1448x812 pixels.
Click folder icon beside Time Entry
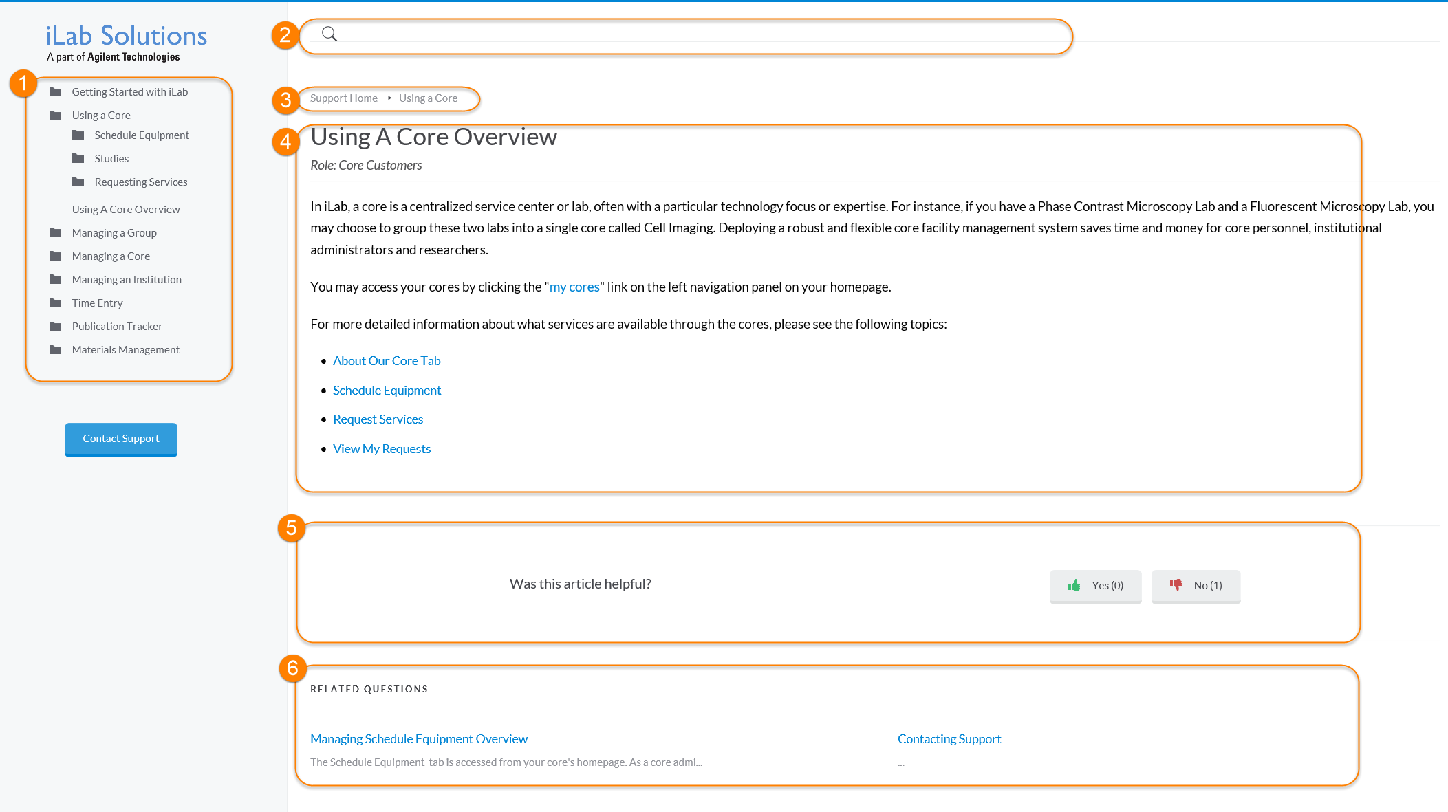click(56, 303)
